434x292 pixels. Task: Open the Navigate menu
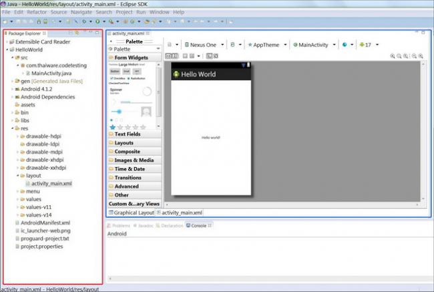tap(81, 12)
